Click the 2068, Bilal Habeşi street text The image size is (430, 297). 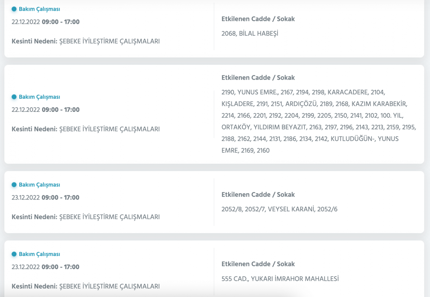tap(250, 34)
